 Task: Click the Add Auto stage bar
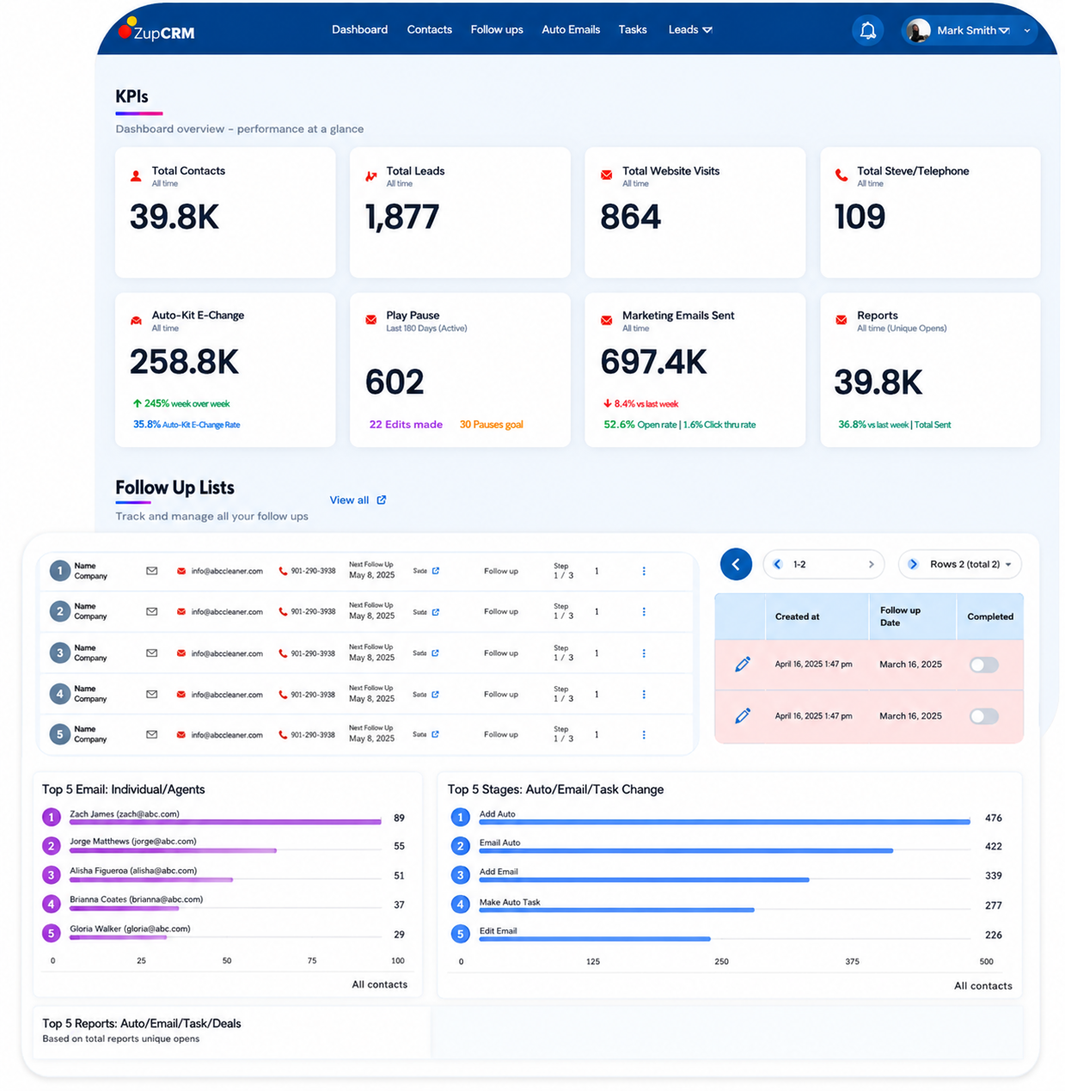click(725, 823)
